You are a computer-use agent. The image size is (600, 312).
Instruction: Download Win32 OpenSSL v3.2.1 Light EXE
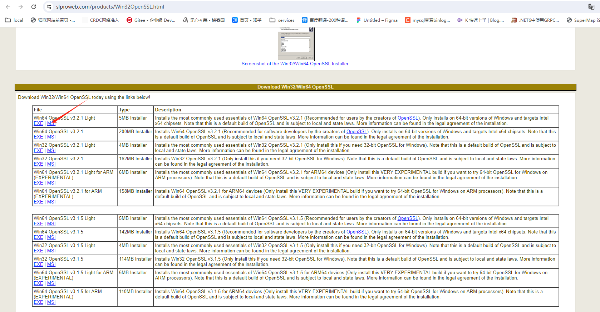click(38, 151)
